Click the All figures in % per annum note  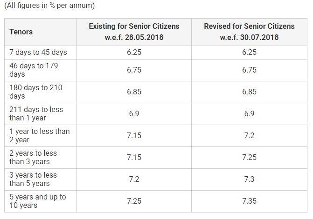point(49,6)
